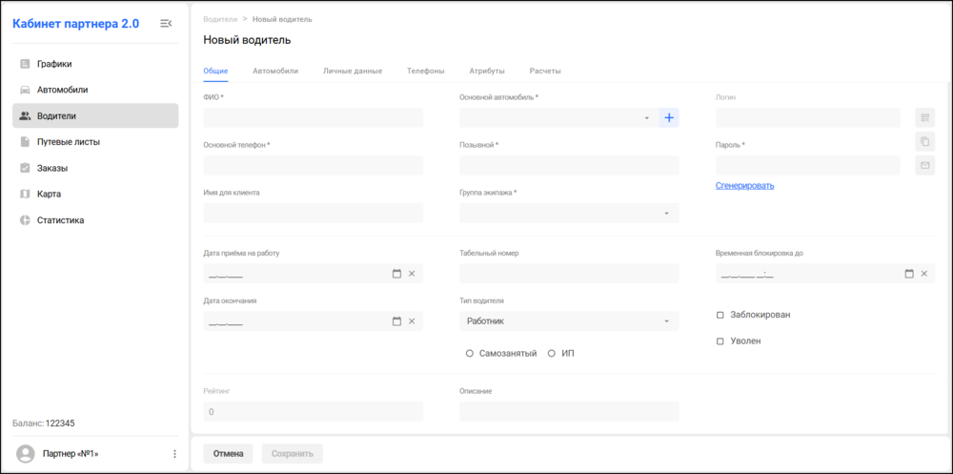Open Путевые листы in the sidebar

point(95,142)
